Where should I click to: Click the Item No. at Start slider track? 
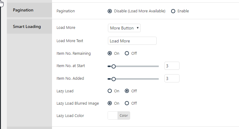pos(133,66)
